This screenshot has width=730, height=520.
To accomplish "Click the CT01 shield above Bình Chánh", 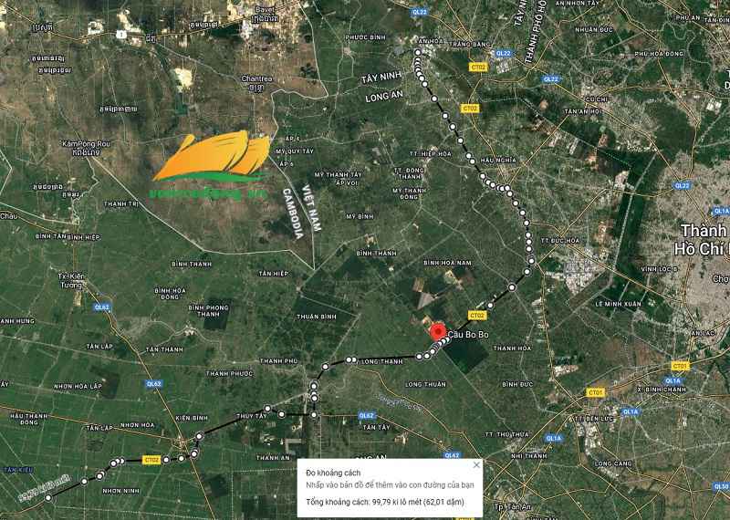I will [x=681, y=365].
